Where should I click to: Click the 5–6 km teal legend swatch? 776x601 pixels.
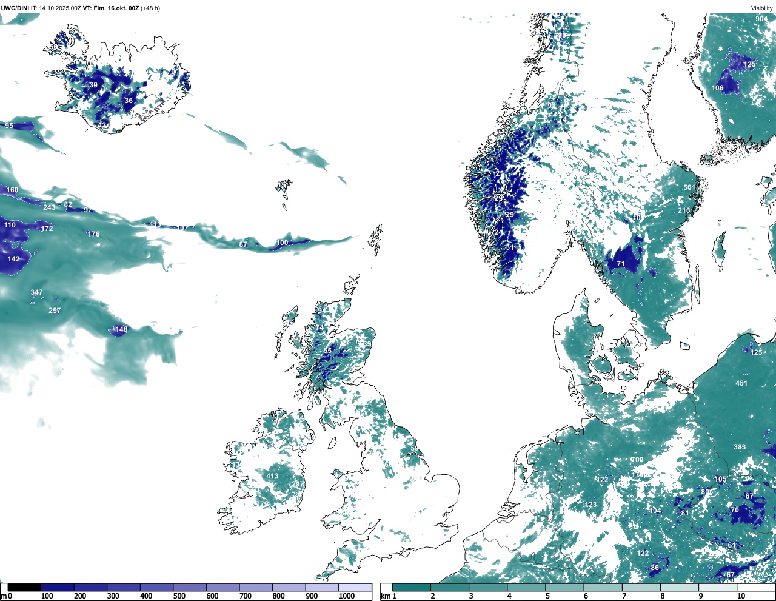click(x=565, y=588)
